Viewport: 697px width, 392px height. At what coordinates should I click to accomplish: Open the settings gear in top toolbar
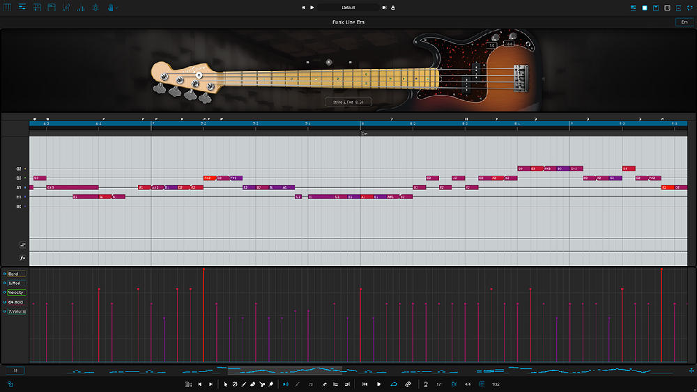[x=95, y=8]
